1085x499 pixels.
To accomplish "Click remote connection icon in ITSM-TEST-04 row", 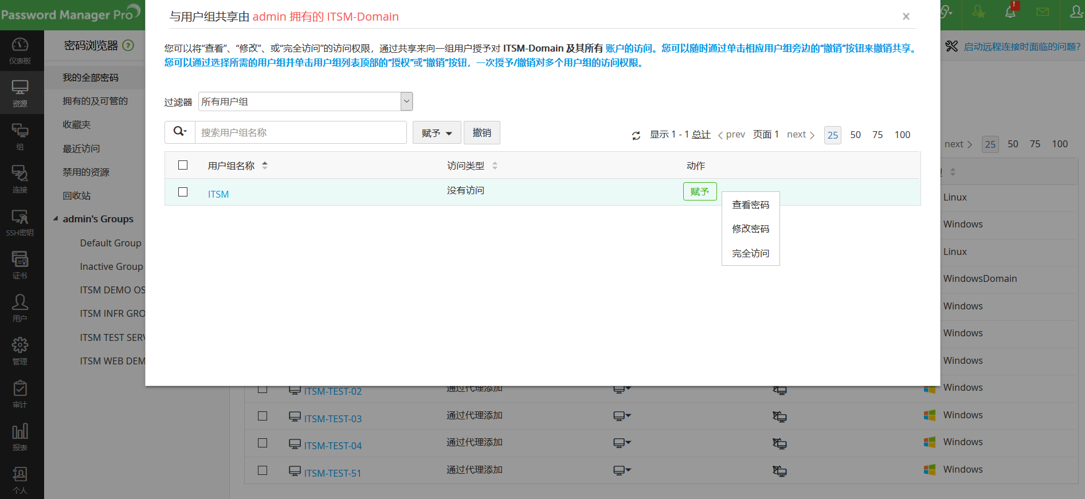I will pyautogui.click(x=780, y=443).
